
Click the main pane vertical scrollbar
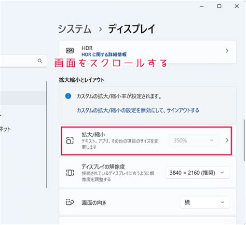point(244,140)
